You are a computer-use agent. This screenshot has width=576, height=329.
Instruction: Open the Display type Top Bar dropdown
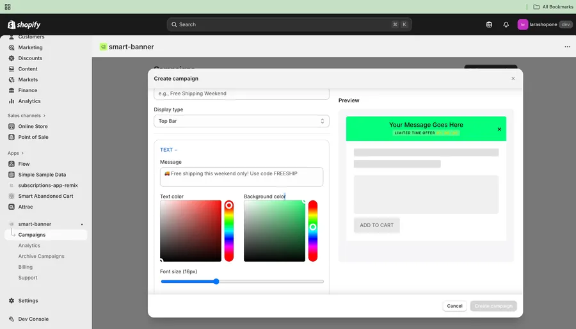(x=241, y=121)
